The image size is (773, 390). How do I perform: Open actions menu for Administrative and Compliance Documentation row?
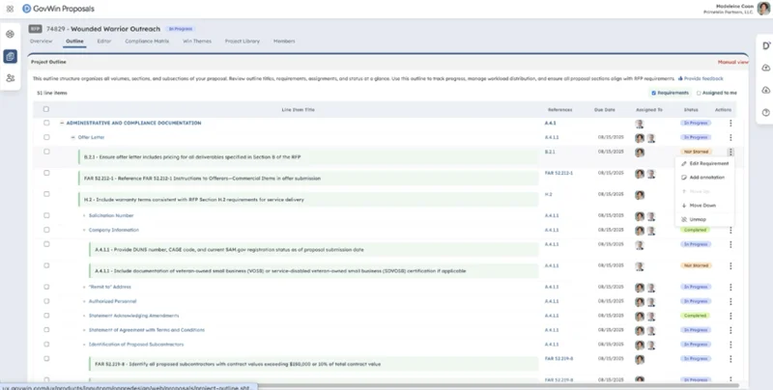coord(730,124)
